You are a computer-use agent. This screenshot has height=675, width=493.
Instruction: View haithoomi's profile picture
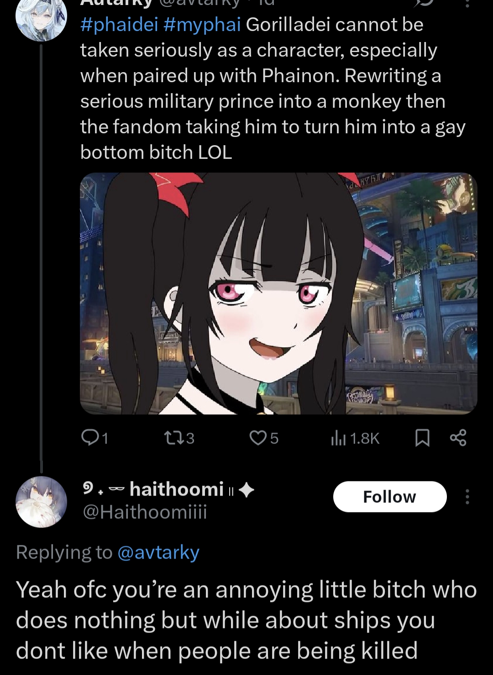click(x=42, y=502)
